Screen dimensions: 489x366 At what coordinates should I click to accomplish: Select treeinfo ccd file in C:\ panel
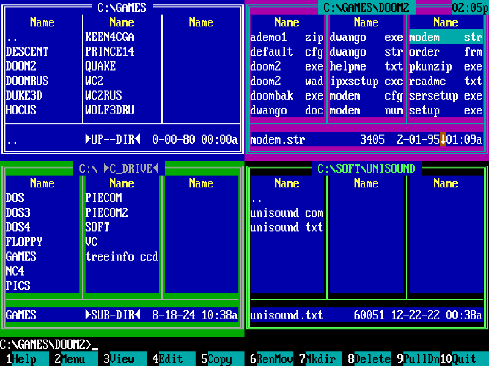pos(122,256)
